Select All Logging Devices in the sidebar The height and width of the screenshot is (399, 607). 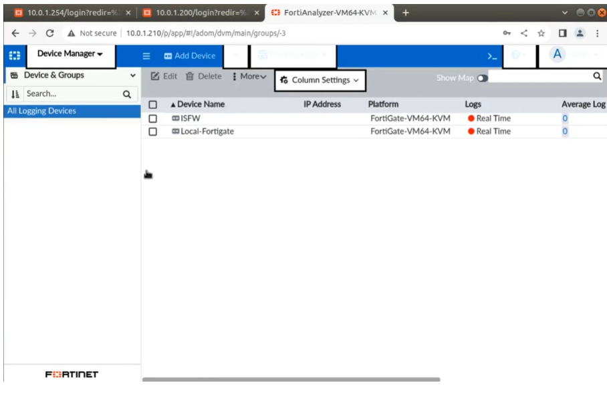tap(43, 110)
